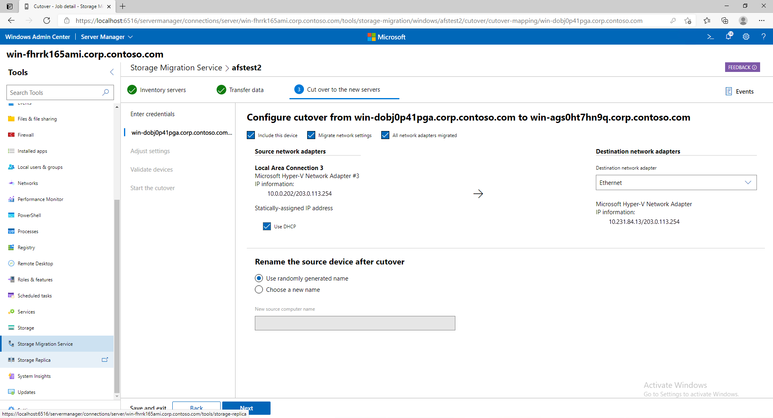The width and height of the screenshot is (773, 418).
Task: Open Storage Replica tool
Action: click(56, 360)
